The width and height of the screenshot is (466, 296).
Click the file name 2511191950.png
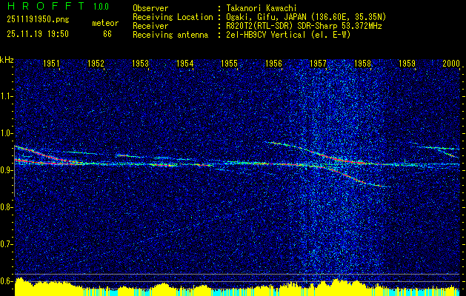(38, 20)
